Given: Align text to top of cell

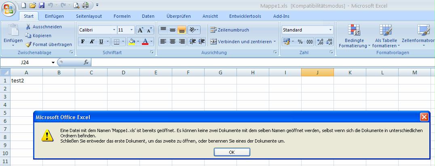Looking at the screenshot, I should [x=163, y=29].
